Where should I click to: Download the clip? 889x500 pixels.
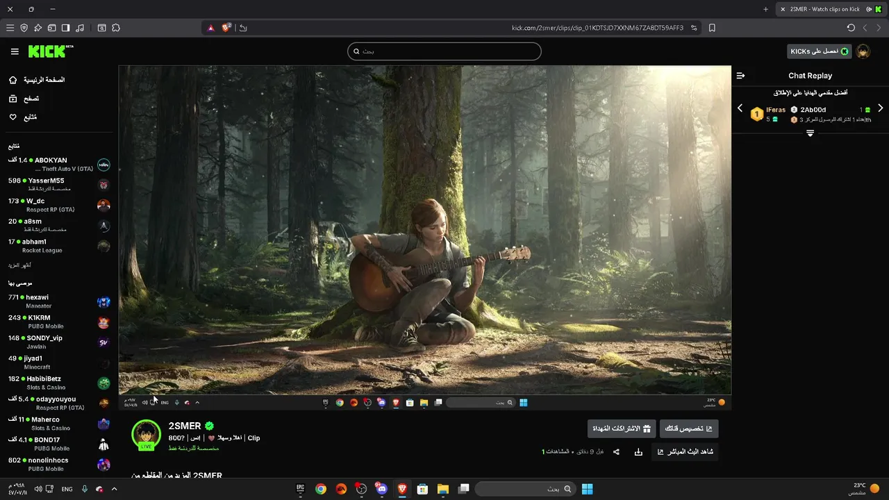coord(638,452)
